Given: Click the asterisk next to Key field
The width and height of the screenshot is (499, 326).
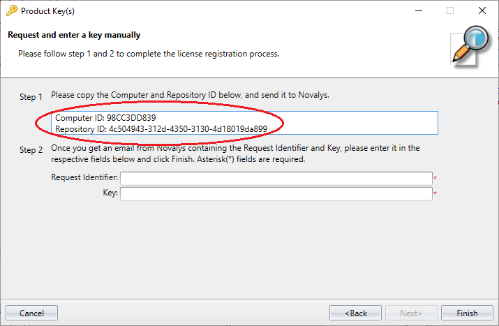Looking at the screenshot, I should tap(435, 194).
